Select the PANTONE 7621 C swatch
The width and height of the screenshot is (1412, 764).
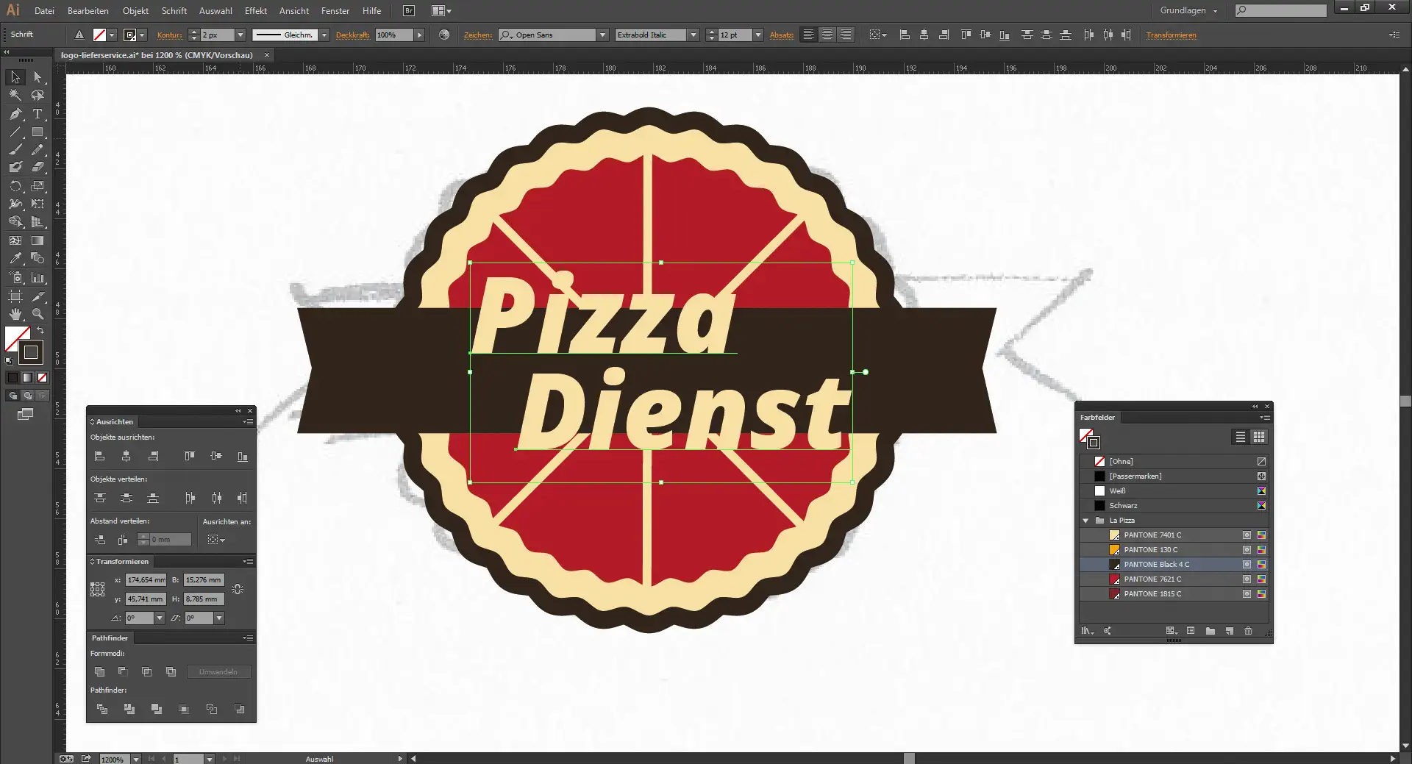point(1148,579)
